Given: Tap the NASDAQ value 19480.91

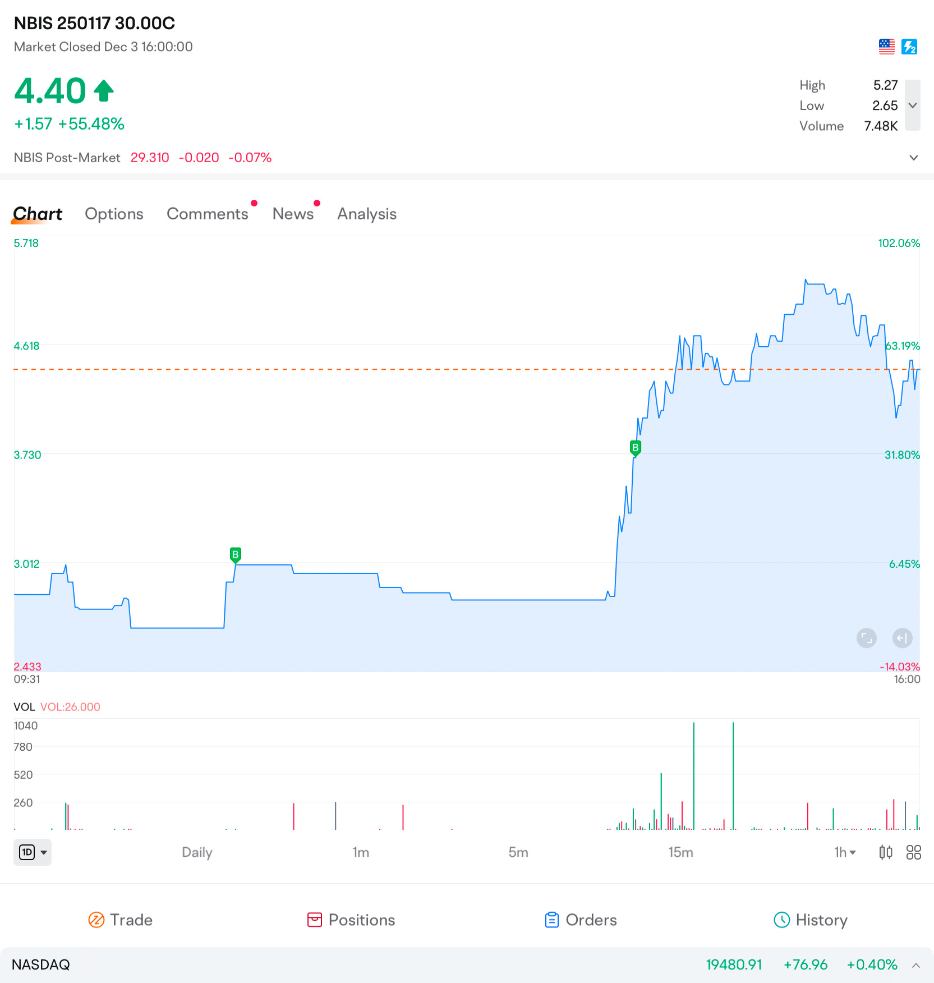Looking at the screenshot, I should click(x=734, y=965).
